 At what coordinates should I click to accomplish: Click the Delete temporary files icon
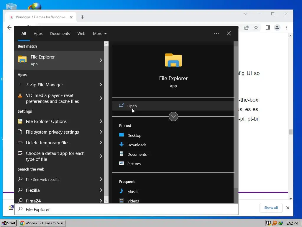pyautogui.click(x=20, y=142)
